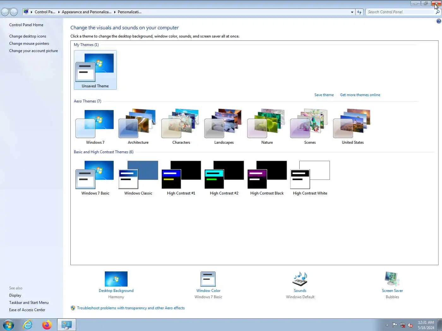Click the Save theme link
The height and width of the screenshot is (331, 442).
pyautogui.click(x=324, y=95)
